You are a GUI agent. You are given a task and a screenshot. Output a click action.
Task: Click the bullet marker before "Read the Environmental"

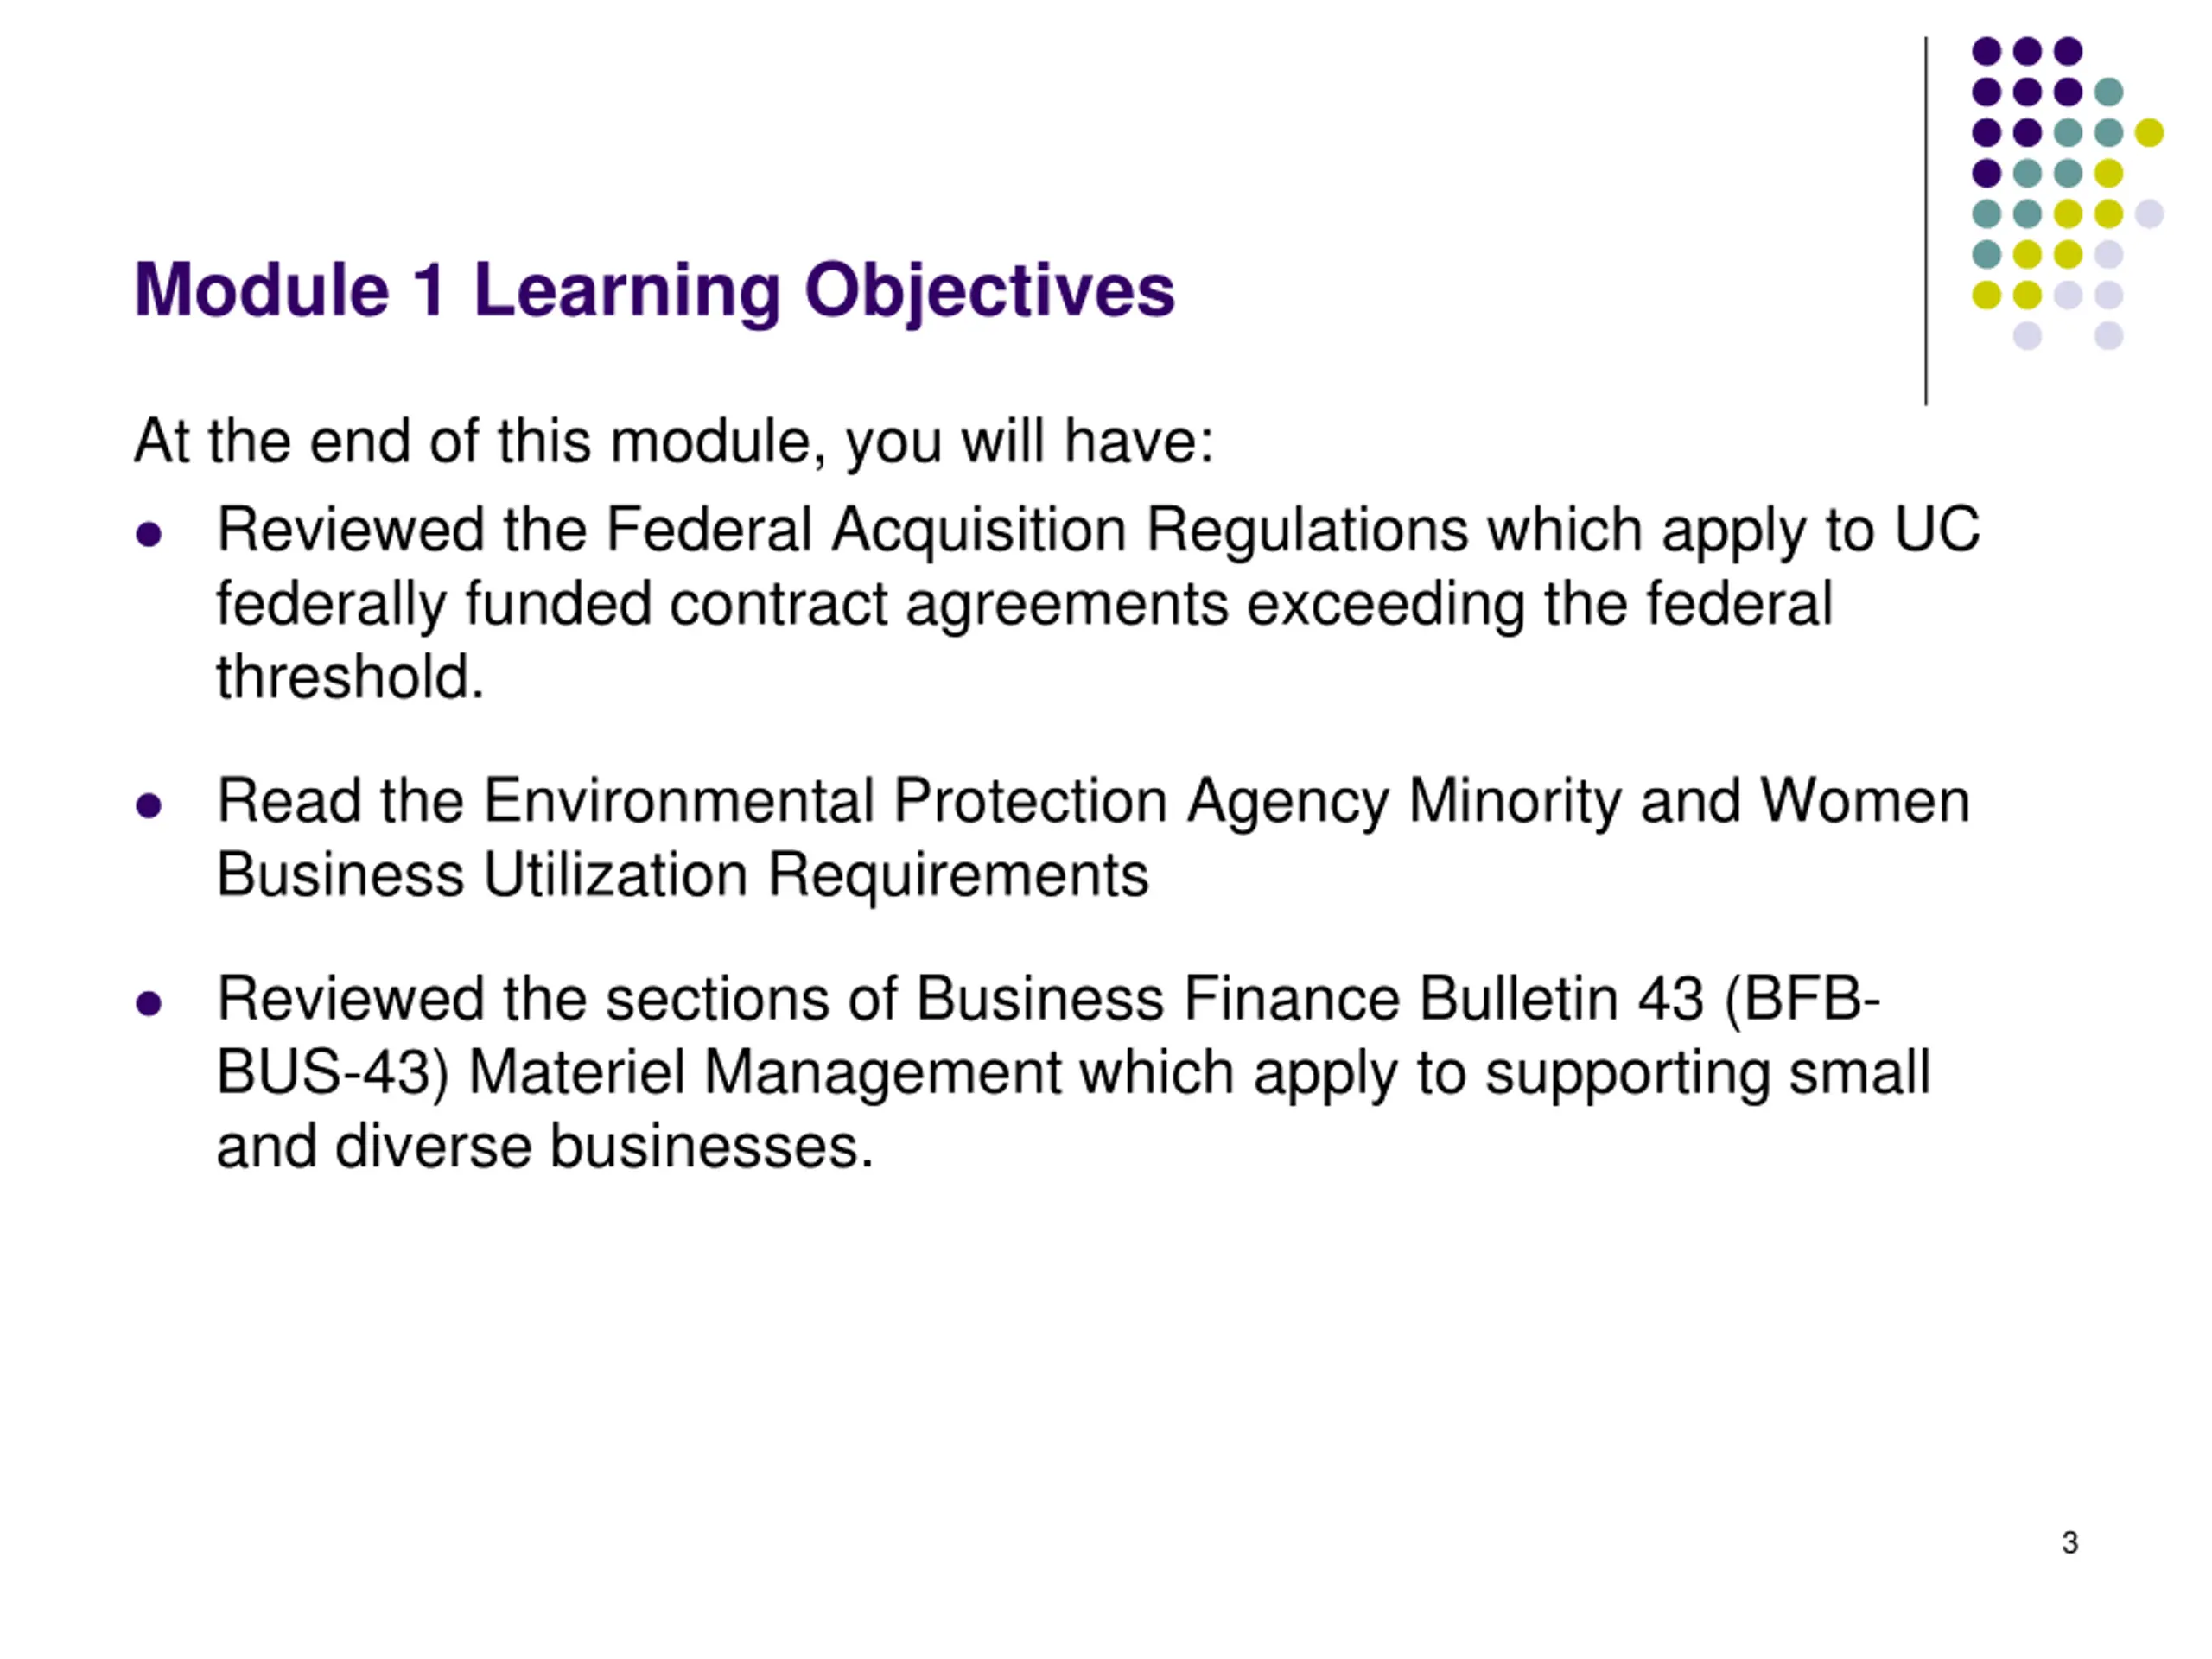point(149,805)
